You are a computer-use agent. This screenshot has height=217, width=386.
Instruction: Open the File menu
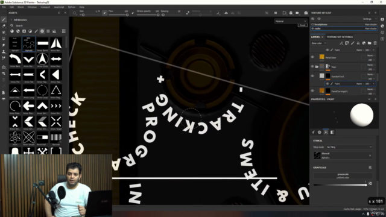[4, 7]
